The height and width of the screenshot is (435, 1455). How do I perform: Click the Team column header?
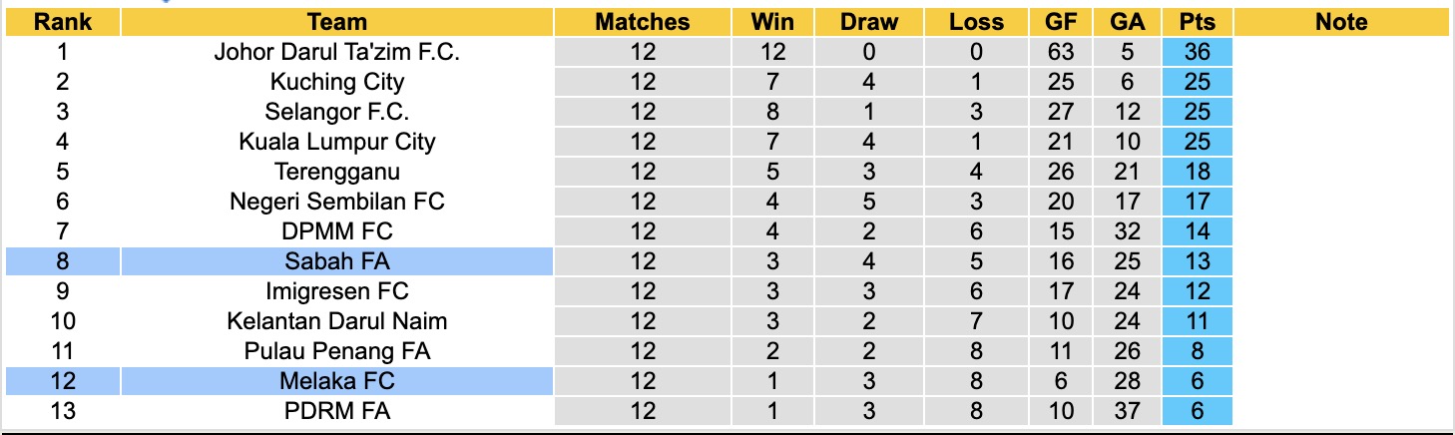point(337,22)
